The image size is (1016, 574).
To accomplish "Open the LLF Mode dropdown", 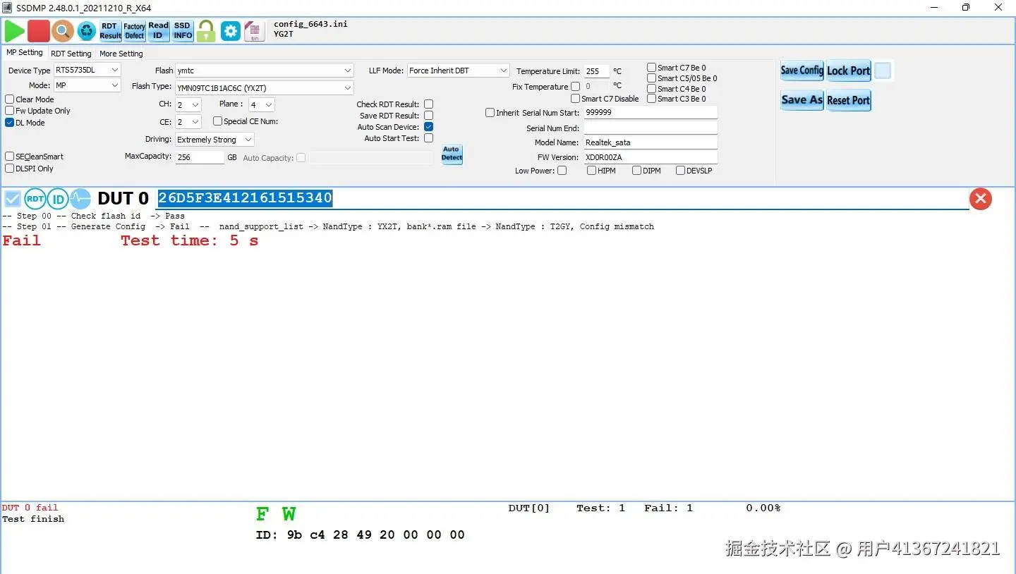I will (459, 71).
